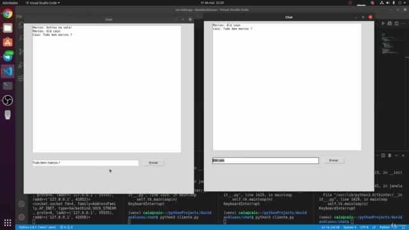Viewport: 409px width, 230px height.
Task: Focus message field containing 'Tudo bem marcos ?'
Action: (85, 163)
